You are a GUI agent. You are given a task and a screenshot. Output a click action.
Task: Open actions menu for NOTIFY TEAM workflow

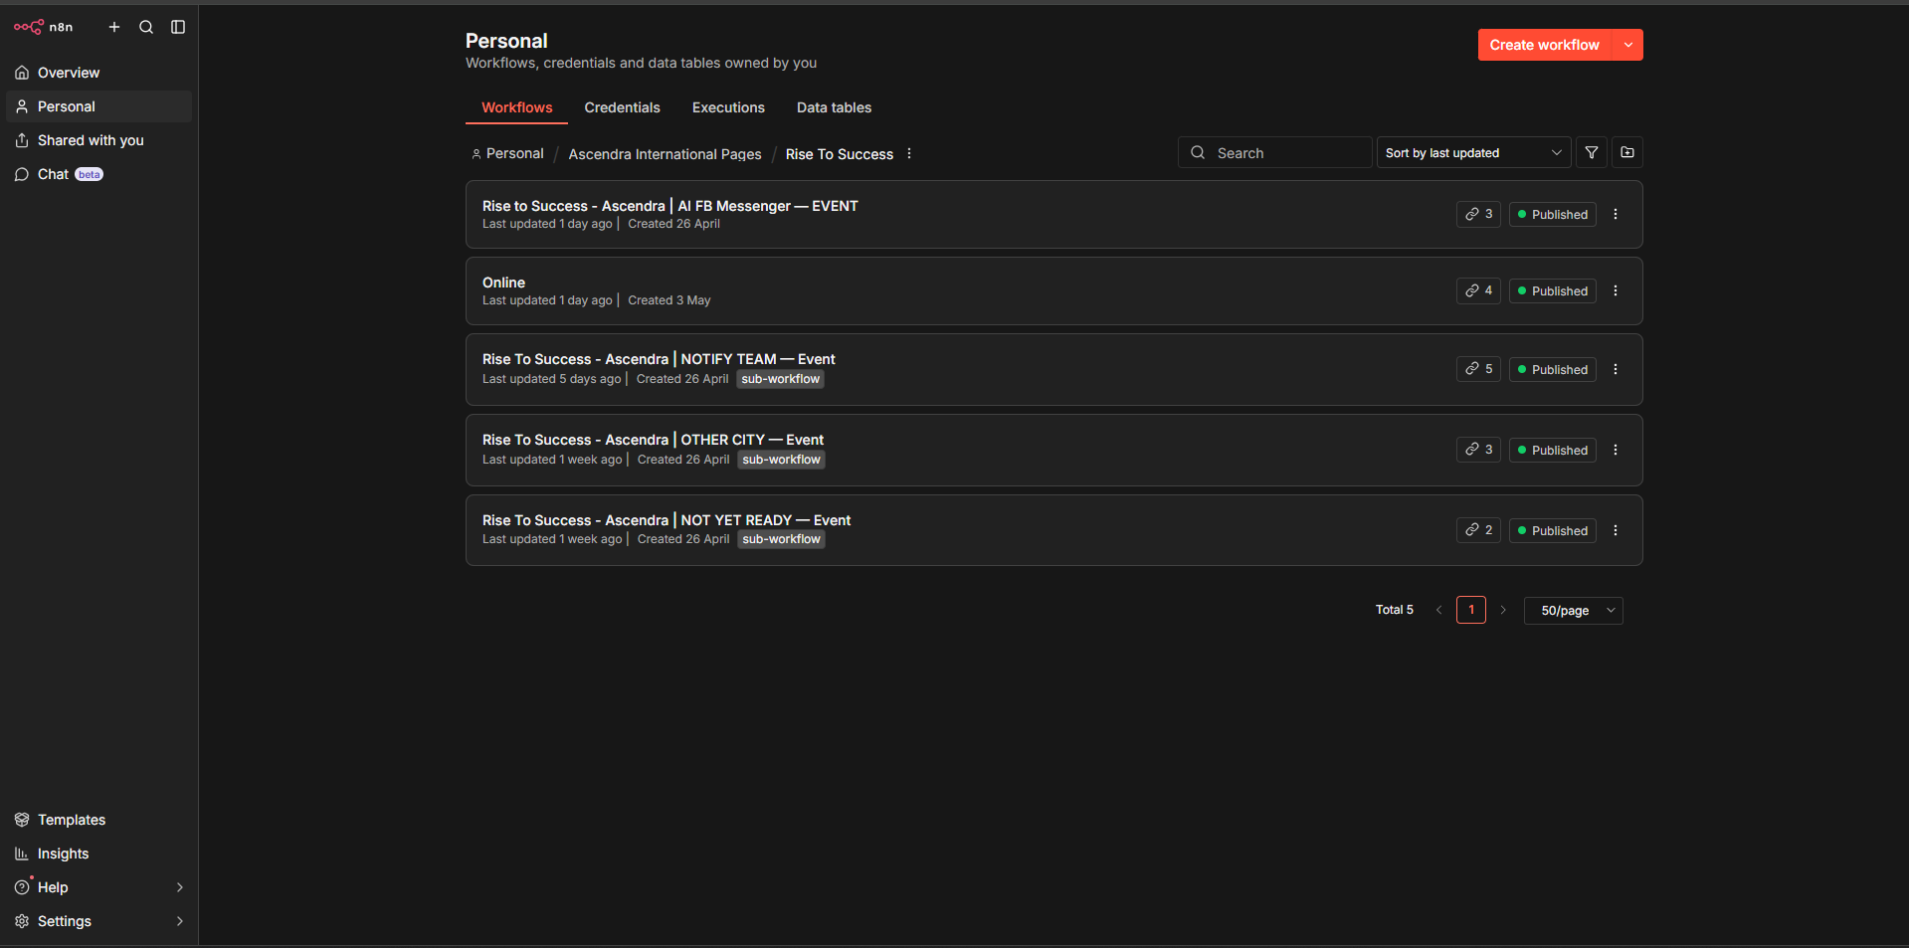(1616, 369)
